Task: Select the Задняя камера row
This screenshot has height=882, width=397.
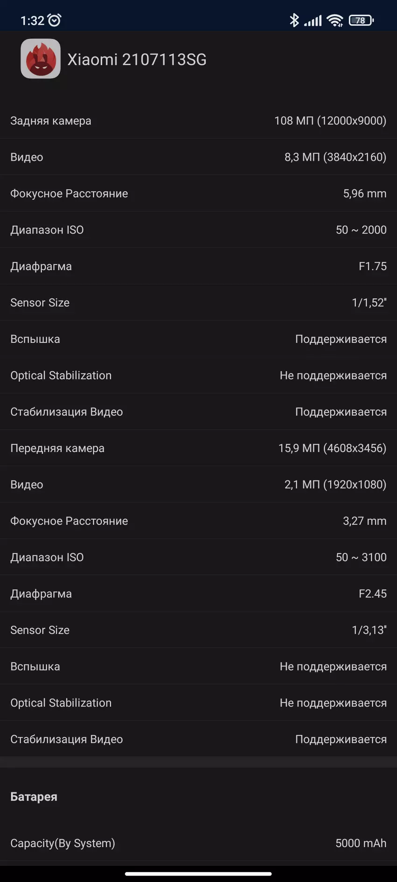Action: (198, 121)
